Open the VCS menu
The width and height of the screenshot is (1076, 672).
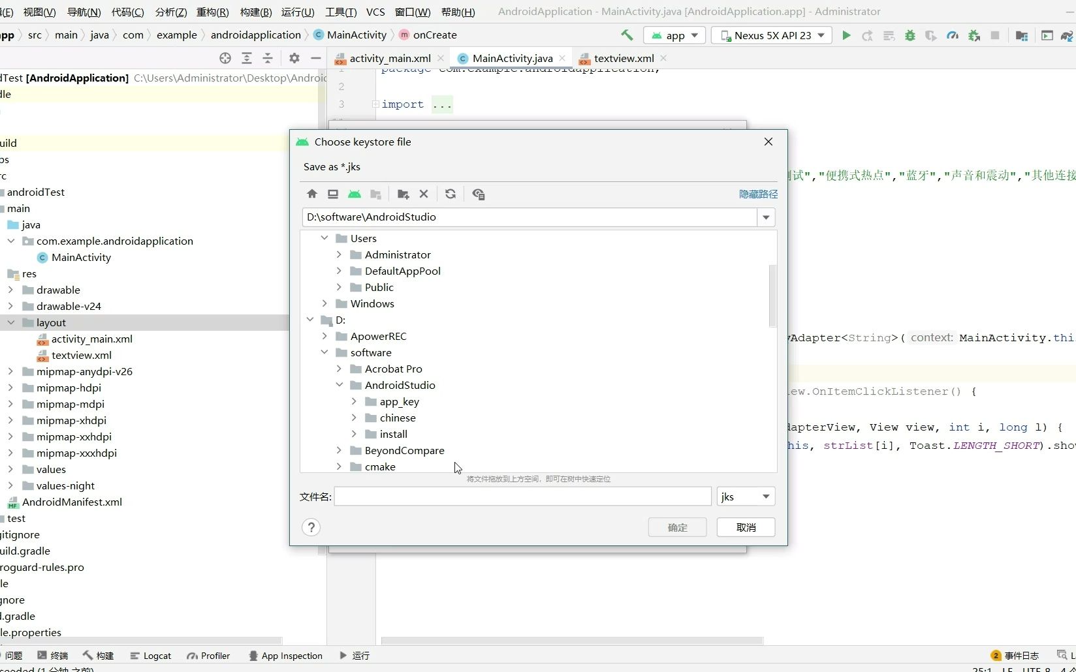[375, 12]
